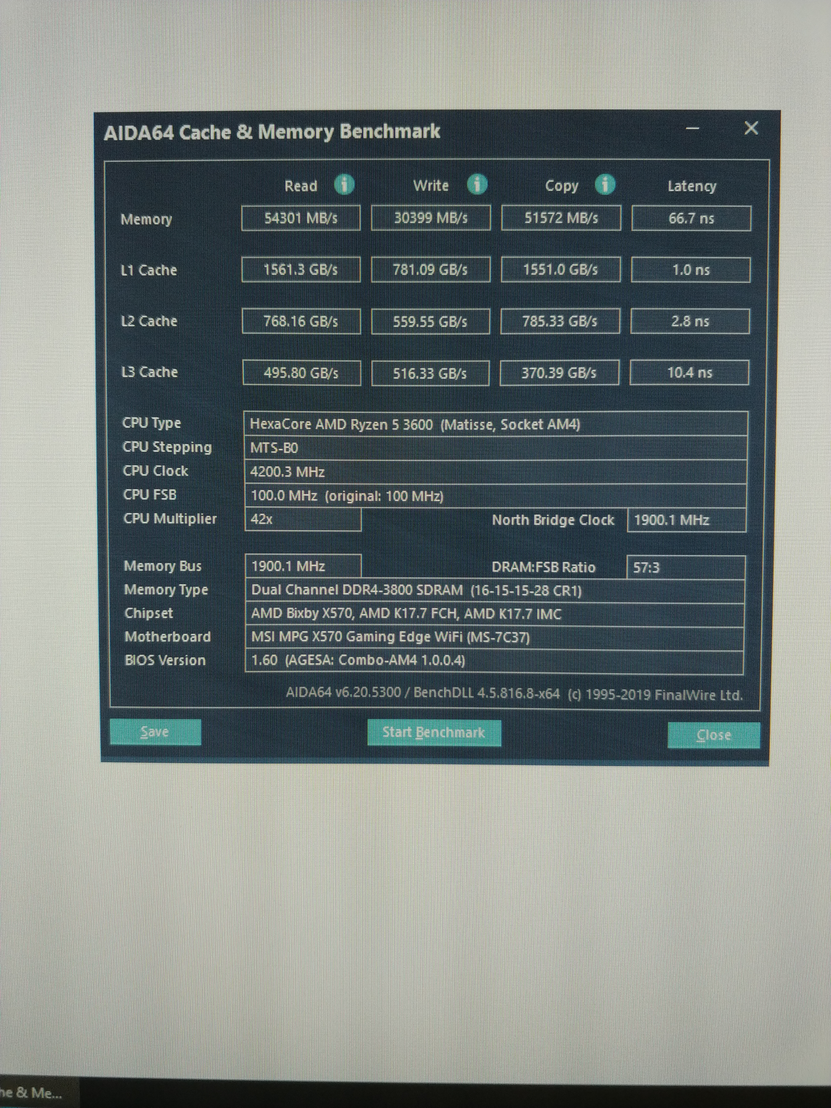Click the Copy column header label
This screenshot has height=1108, width=831.
pyautogui.click(x=562, y=187)
